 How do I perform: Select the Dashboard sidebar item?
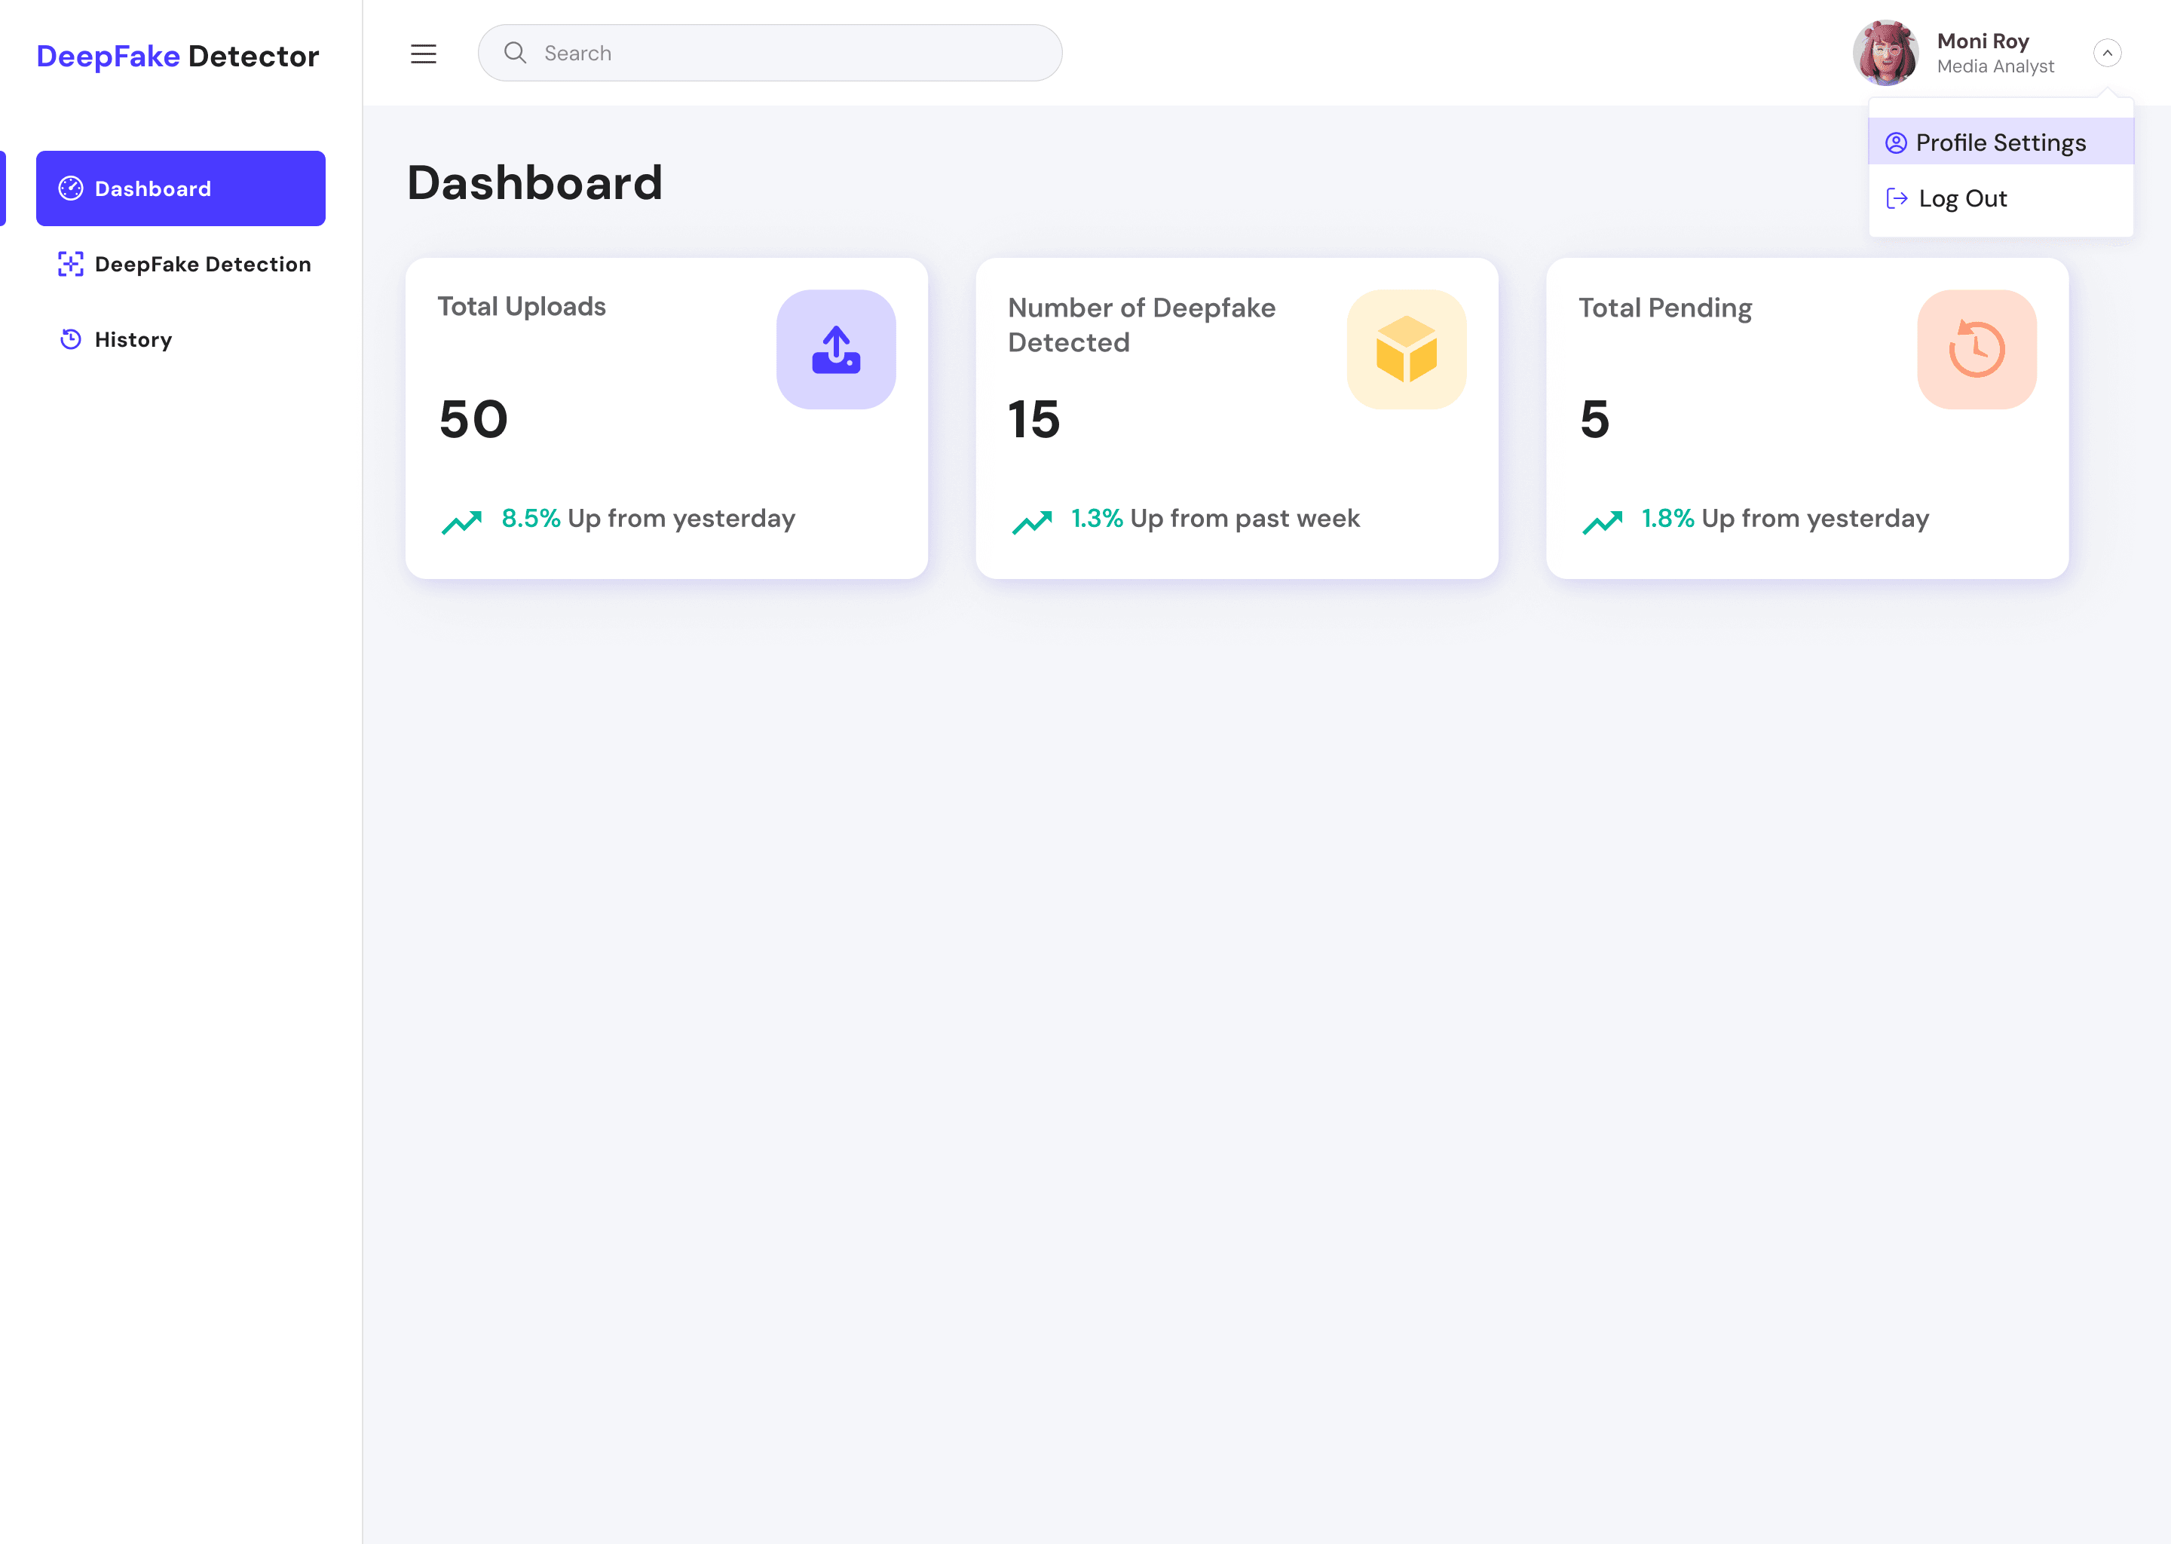181,188
